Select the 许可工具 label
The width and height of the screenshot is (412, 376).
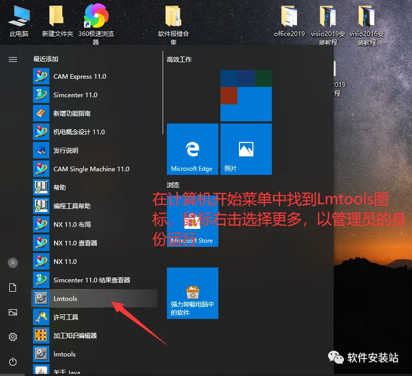(x=66, y=317)
